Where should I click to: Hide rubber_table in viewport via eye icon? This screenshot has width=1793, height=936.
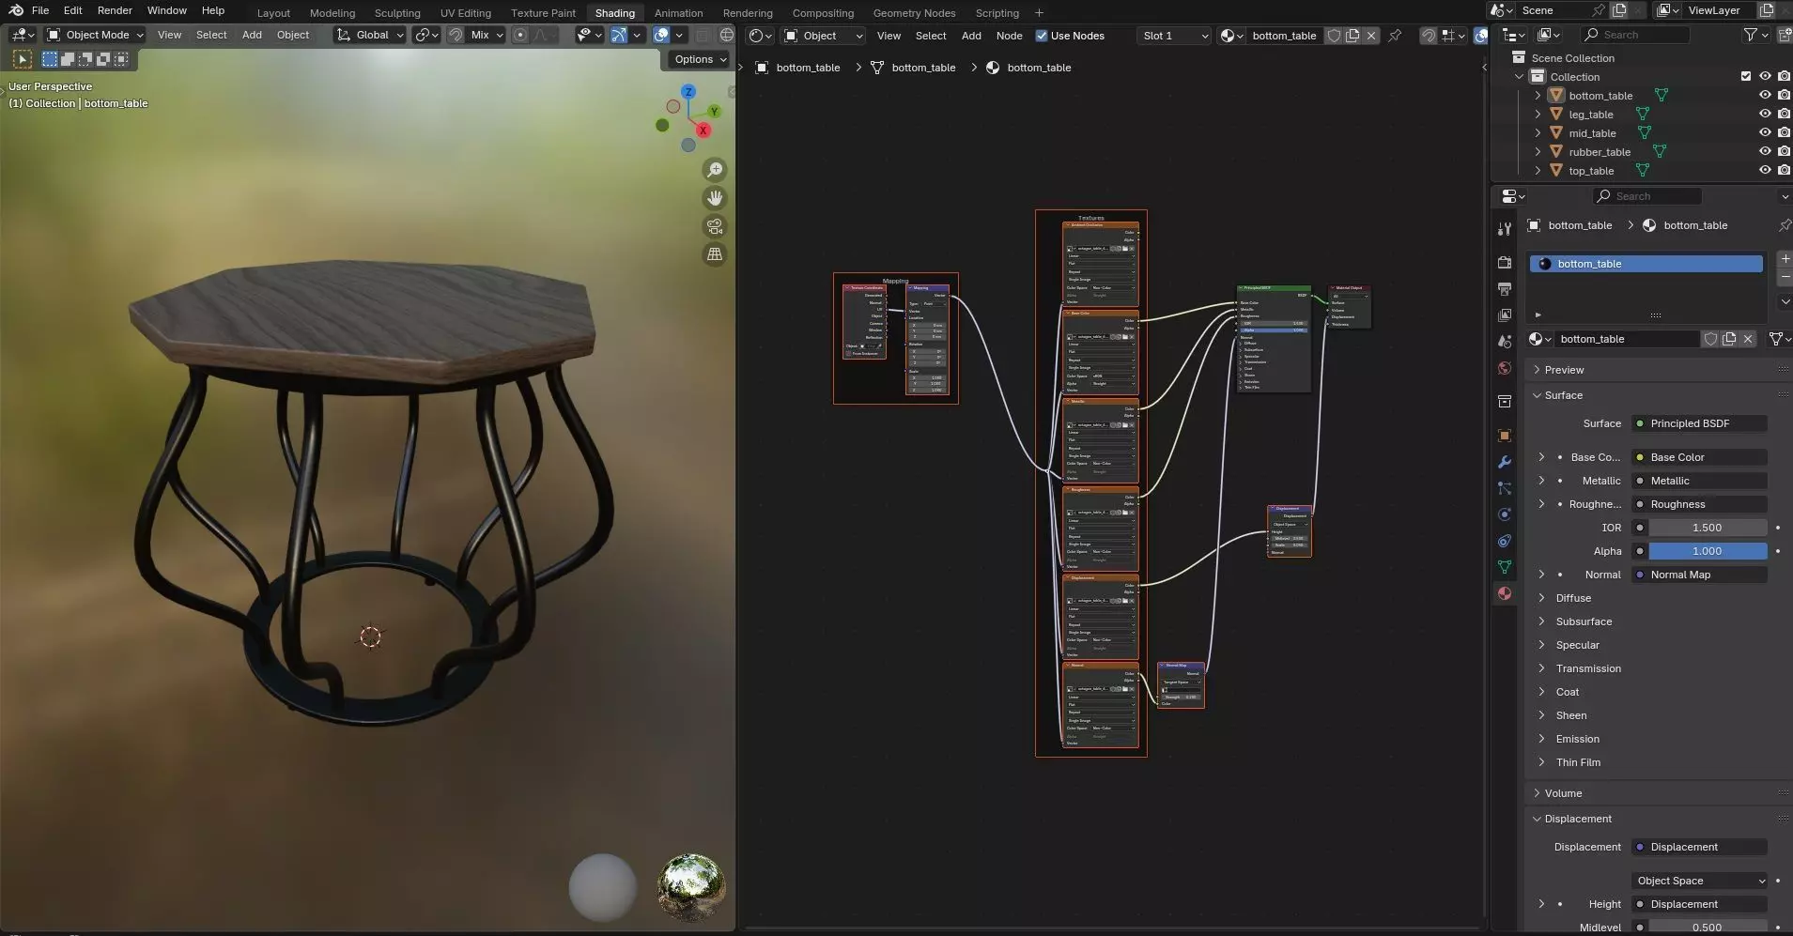tap(1765, 152)
